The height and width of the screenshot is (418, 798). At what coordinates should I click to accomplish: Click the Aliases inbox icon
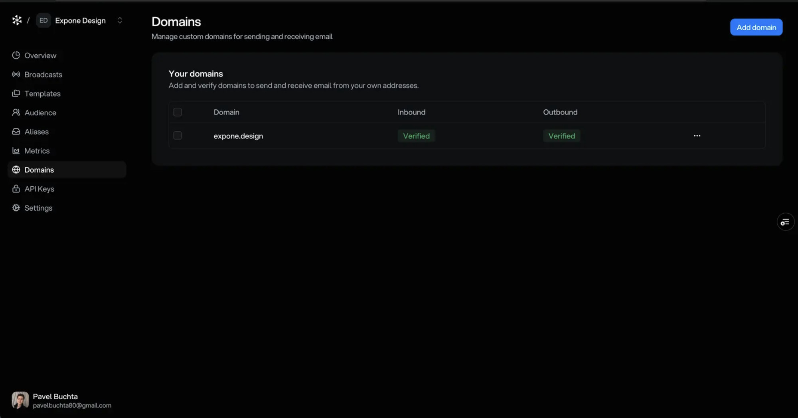[x=16, y=132]
